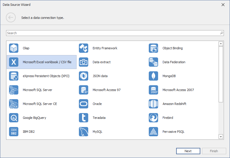Choose the Entity Framework icon

(x=84, y=48)
